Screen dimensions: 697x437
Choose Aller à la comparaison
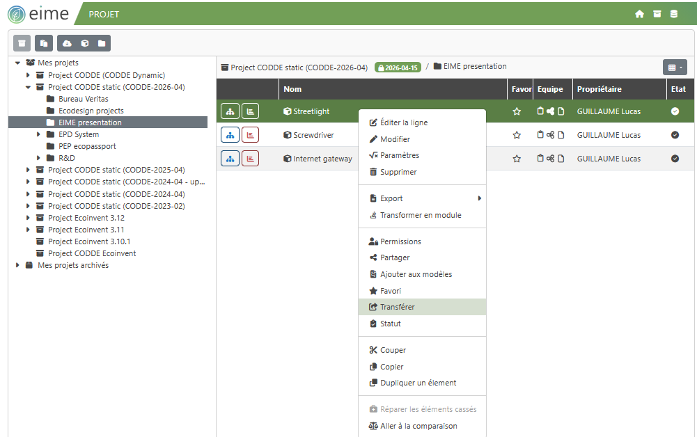click(422, 426)
